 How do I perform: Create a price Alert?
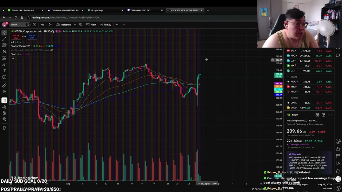[x=91, y=25]
